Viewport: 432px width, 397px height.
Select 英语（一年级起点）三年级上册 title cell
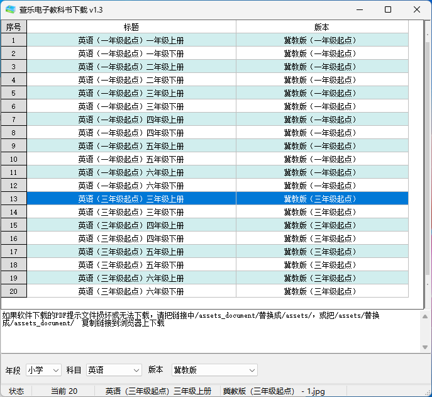point(131,93)
